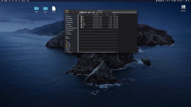The image size is (191, 107).
Task: Select the sample1 file row
Action: 98,25
